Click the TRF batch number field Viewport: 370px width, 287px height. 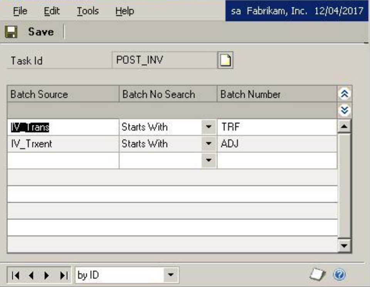coord(276,127)
